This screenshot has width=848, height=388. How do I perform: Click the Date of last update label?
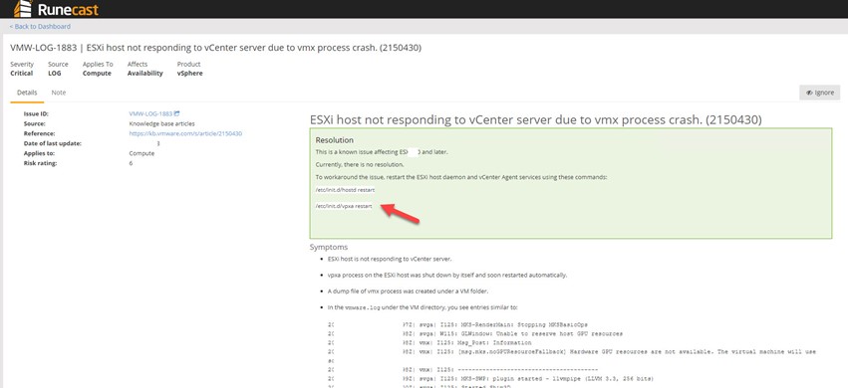tap(53, 143)
